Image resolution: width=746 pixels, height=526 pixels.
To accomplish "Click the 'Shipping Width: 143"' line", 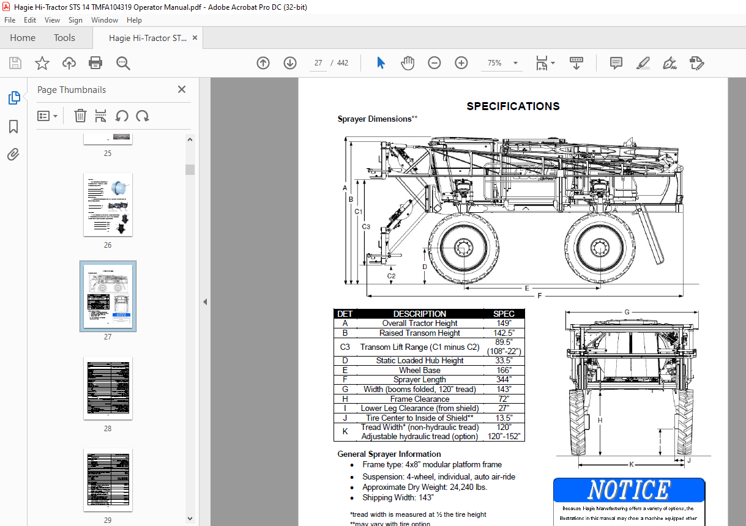I will tap(397, 497).
